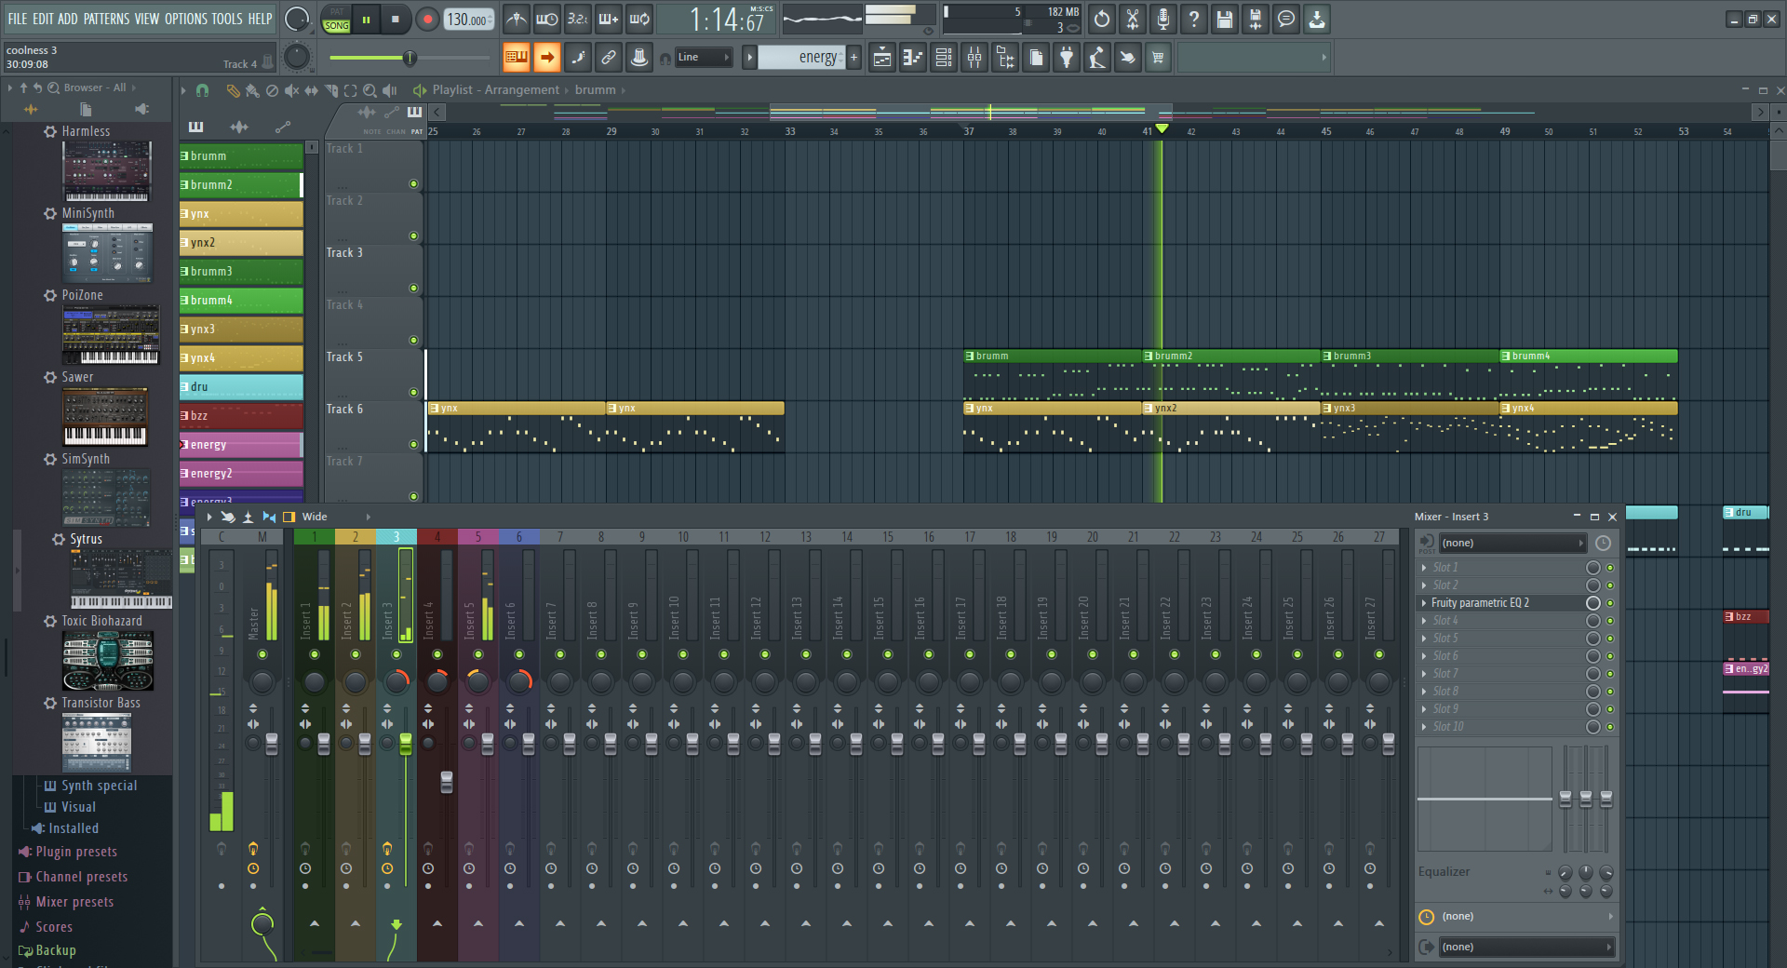The width and height of the screenshot is (1787, 968).
Task: Click the 130.000 tempo field
Action: coord(469,20)
